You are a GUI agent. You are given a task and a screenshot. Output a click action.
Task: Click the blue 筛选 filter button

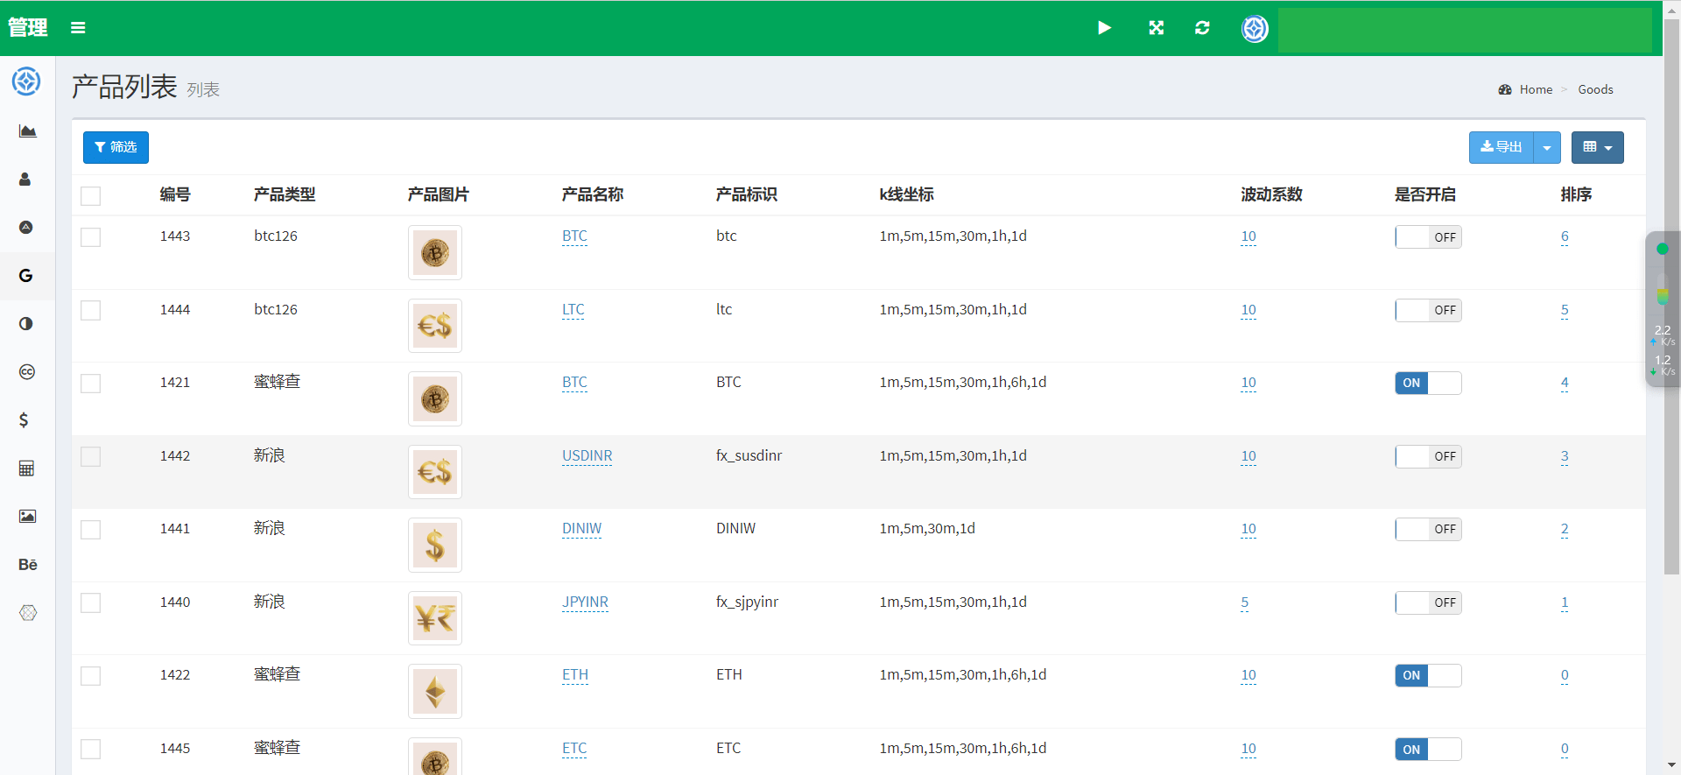tap(116, 148)
